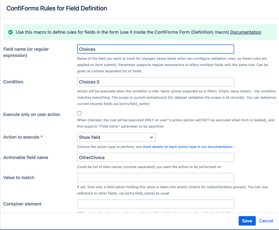
Task: Enable the Execute only on user action checkbox
Action: coord(79,113)
